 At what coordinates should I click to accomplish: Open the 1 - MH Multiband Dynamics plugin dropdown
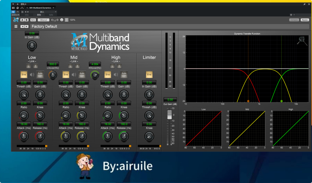tap(41, 8)
